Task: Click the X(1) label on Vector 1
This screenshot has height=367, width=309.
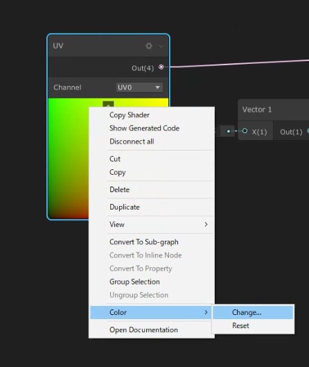Action: point(259,132)
